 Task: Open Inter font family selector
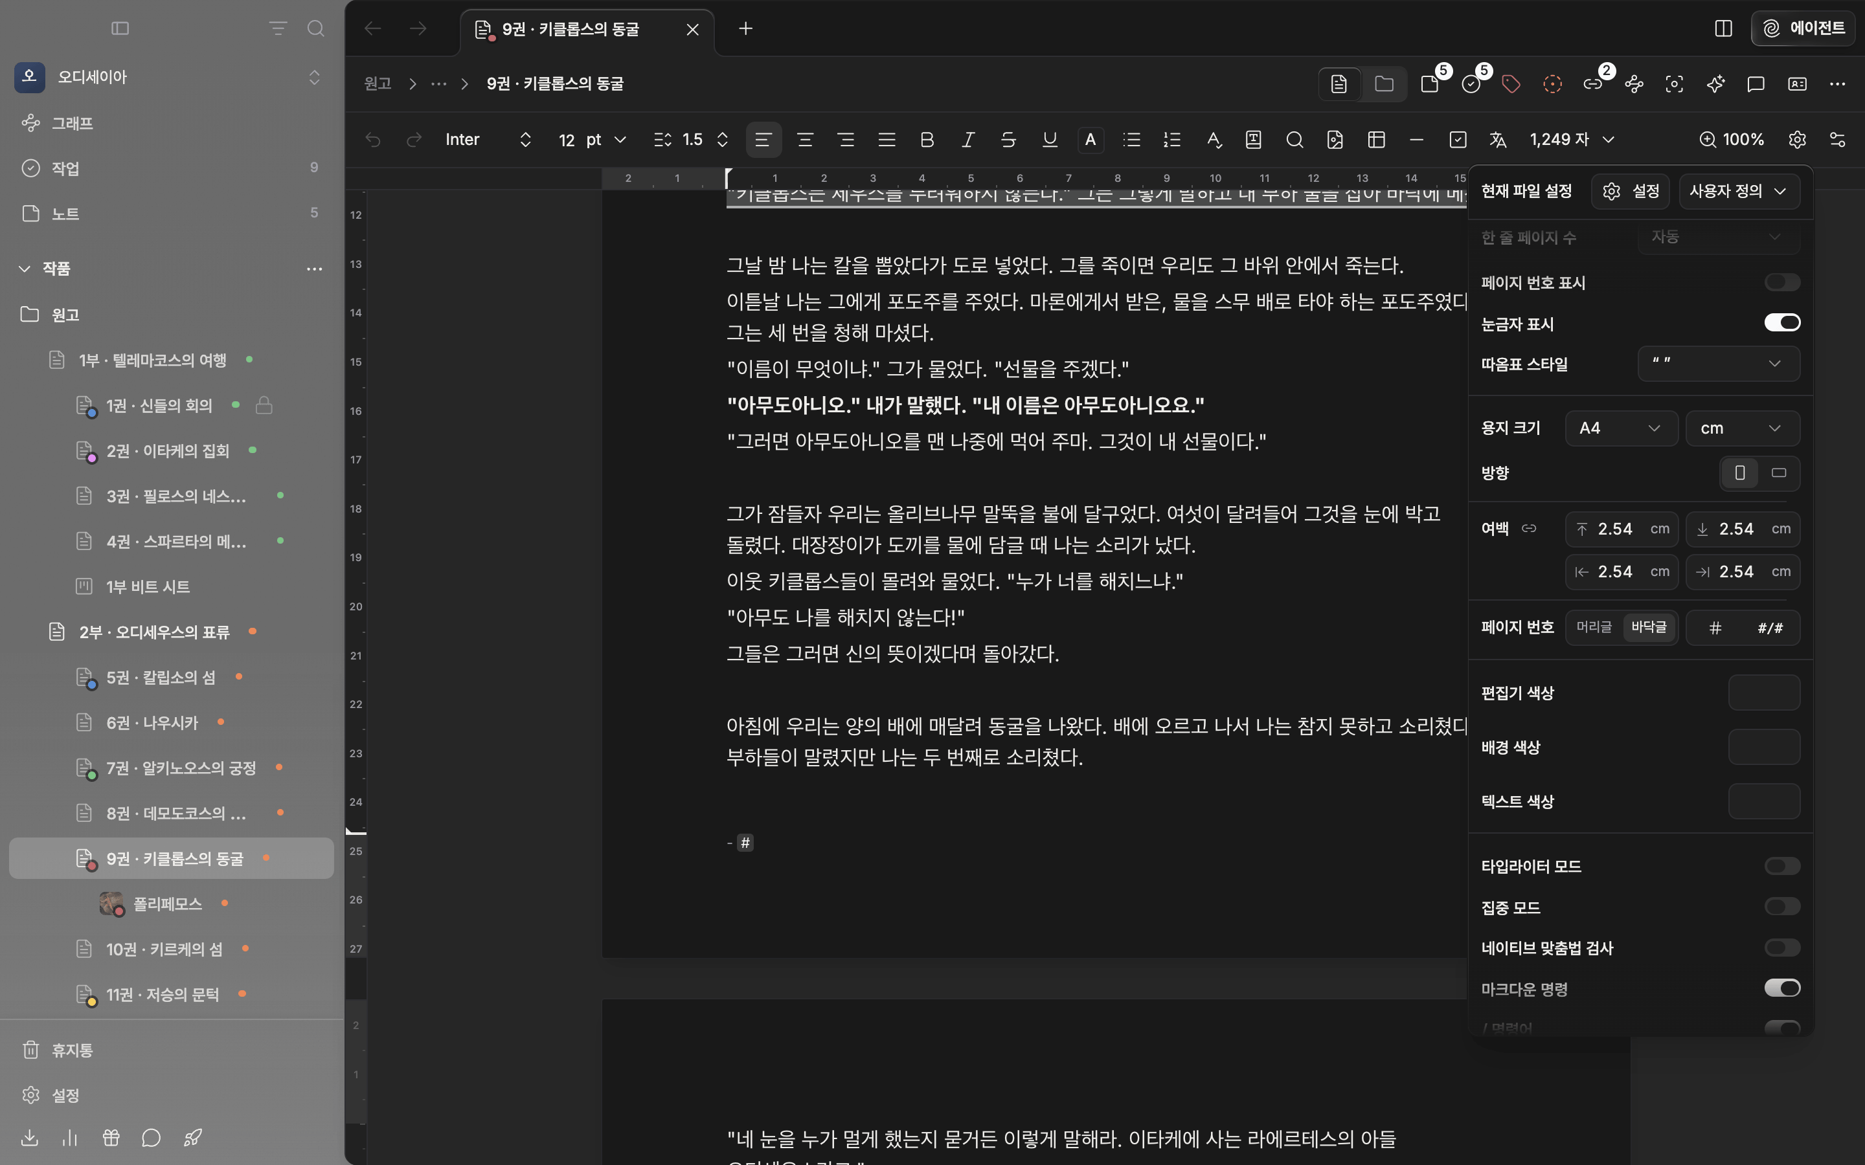pos(489,139)
